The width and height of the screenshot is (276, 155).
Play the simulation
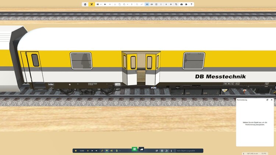tap(92, 151)
